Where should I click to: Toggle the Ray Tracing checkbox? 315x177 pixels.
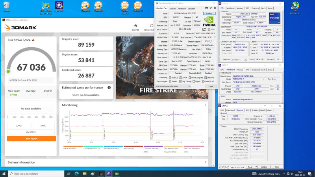click(x=180, y=81)
